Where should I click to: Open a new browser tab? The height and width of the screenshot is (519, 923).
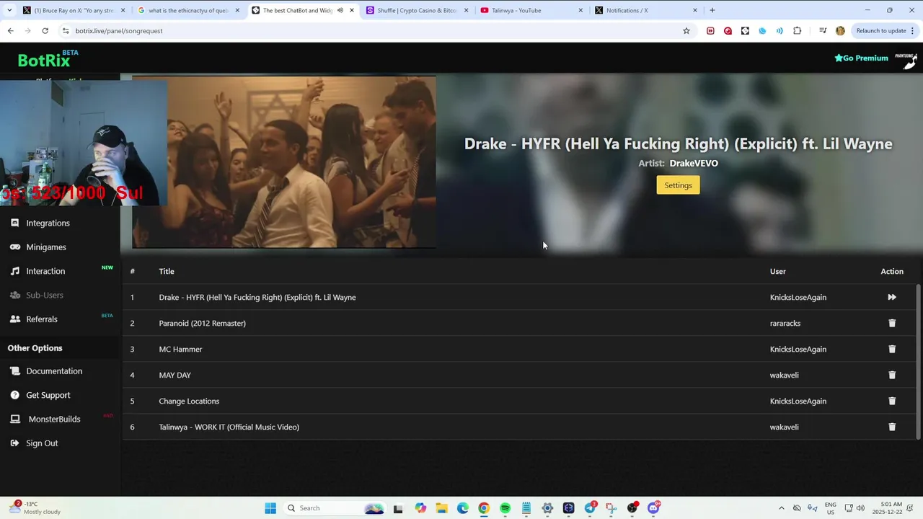(712, 11)
